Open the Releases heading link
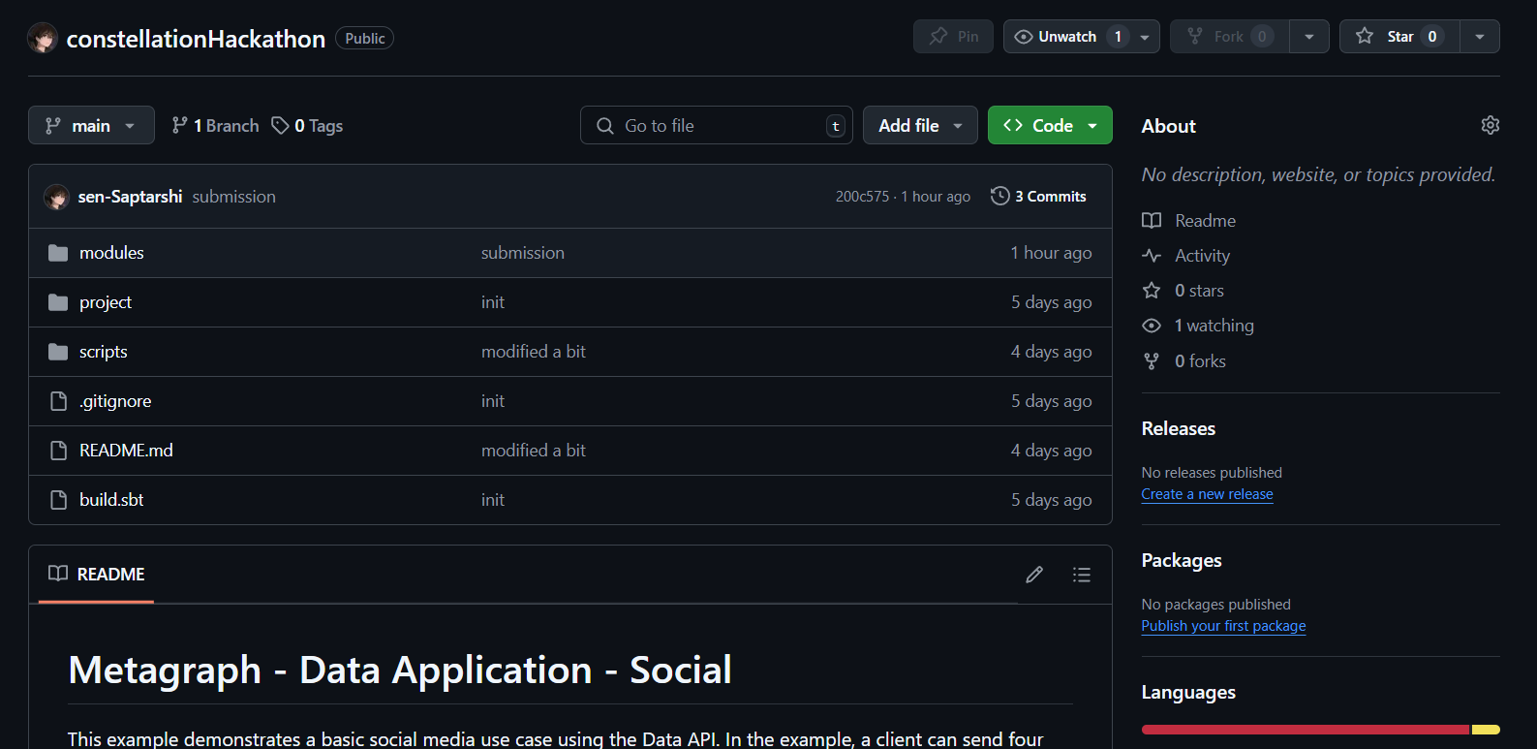 coord(1179,428)
